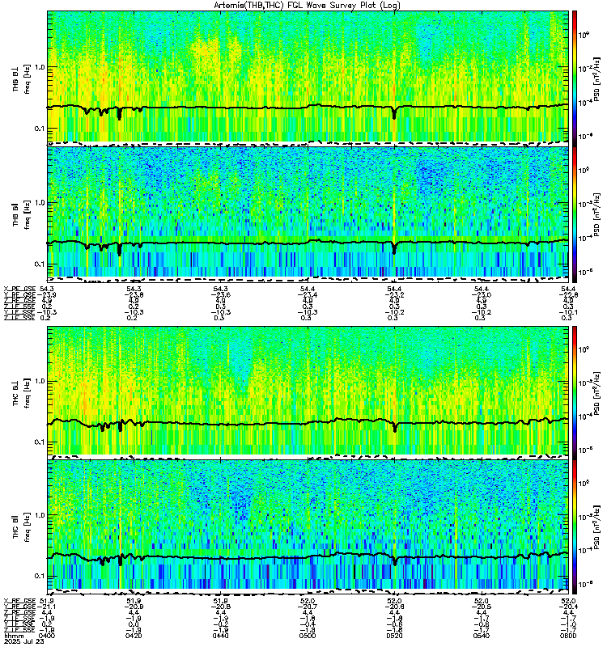Screen dimensions: 607x647
Task: Click the '0500' time tick label
Action: click(x=308, y=636)
